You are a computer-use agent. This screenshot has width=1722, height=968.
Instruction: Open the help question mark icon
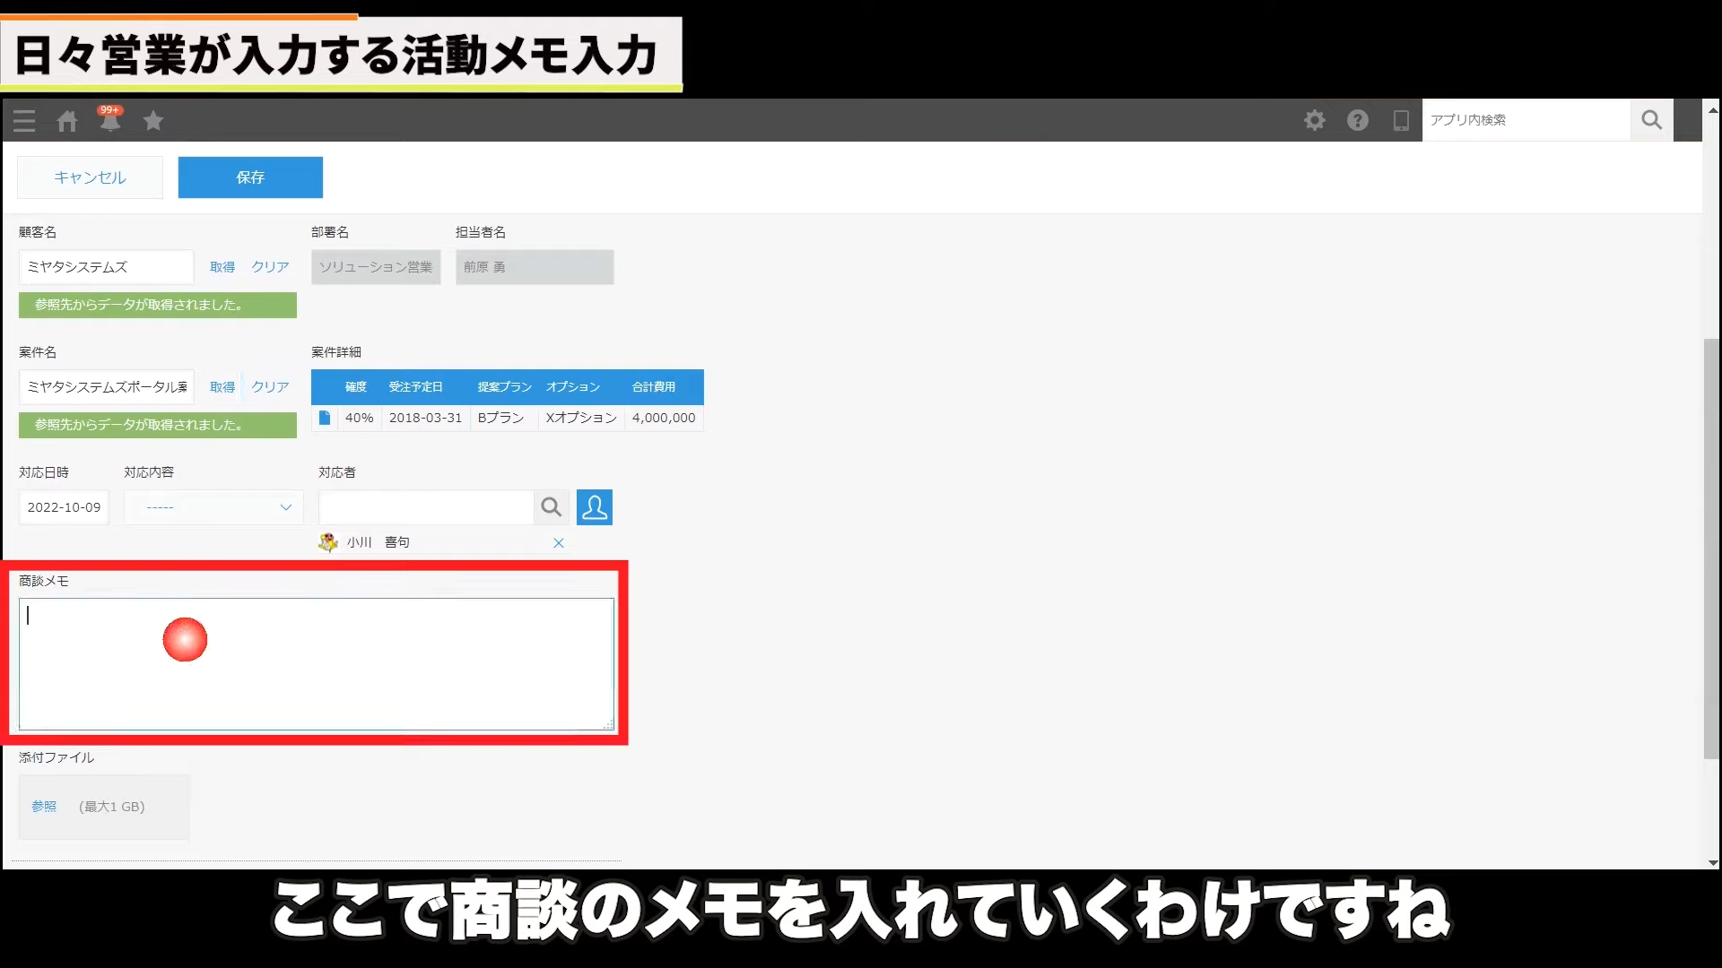(1358, 120)
